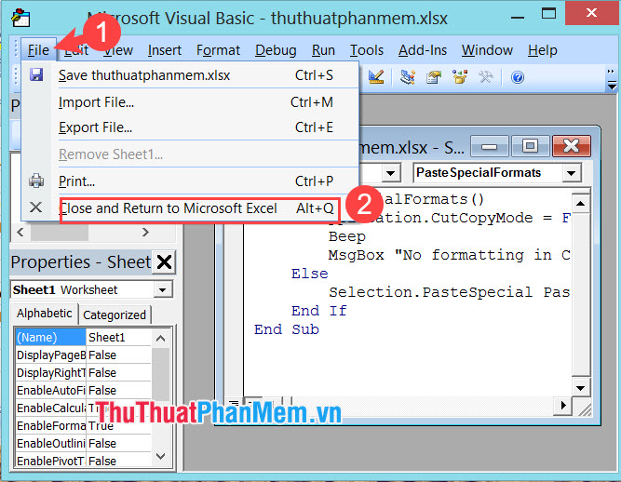621x482 pixels.
Task: Place cursor on the End Sub line
Action: [287, 329]
